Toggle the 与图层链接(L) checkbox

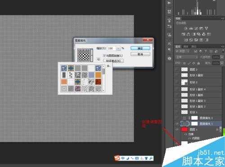[104, 56]
